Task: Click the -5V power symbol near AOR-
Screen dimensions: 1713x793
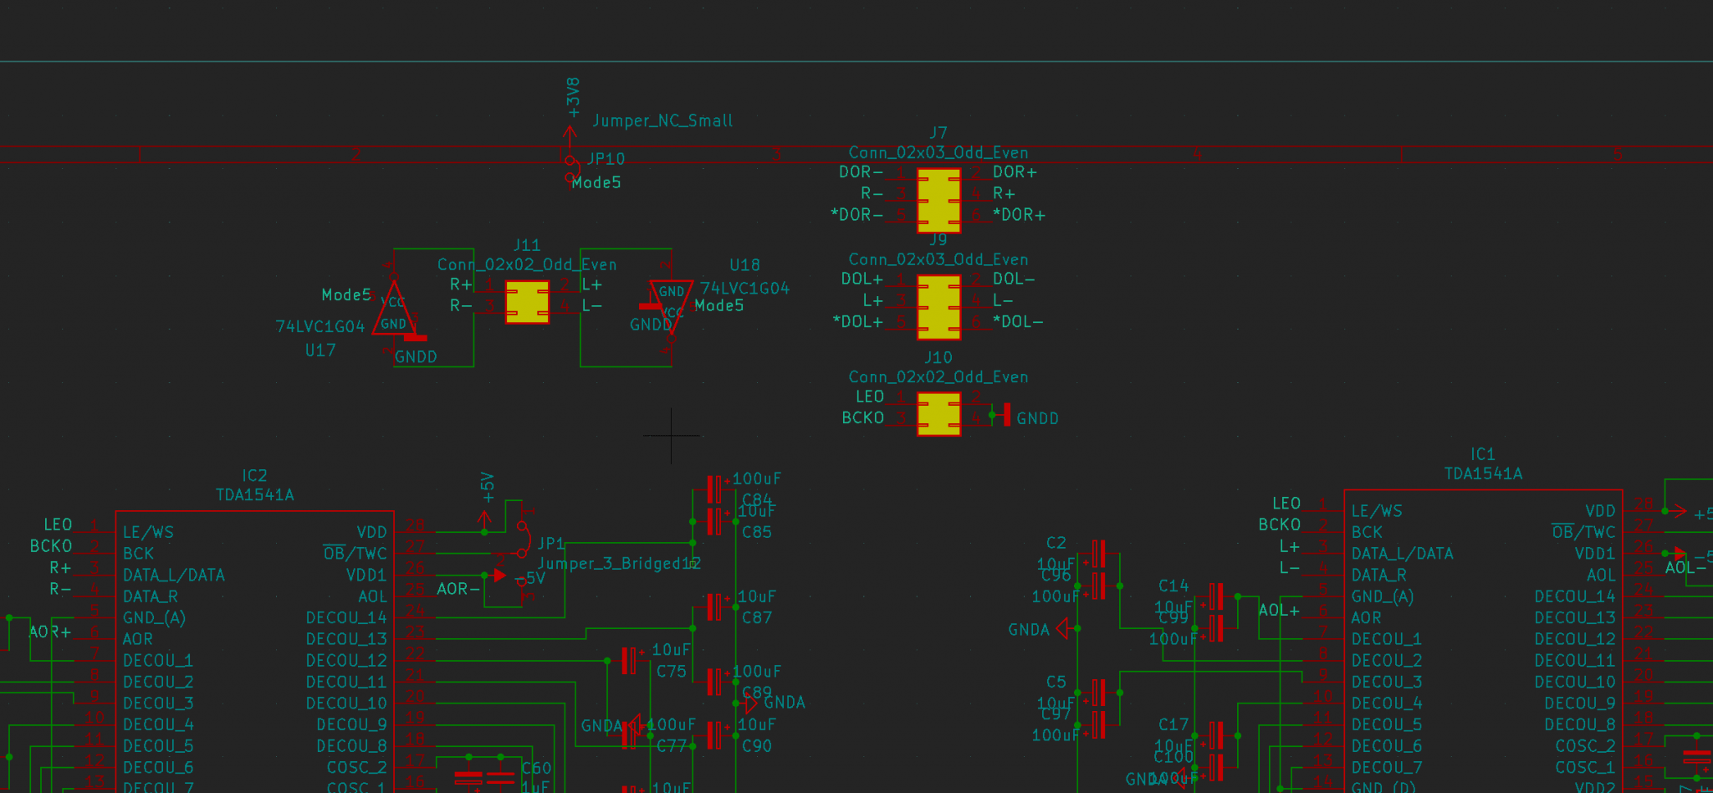Action: pyautogui.click(x=499, y=576)
